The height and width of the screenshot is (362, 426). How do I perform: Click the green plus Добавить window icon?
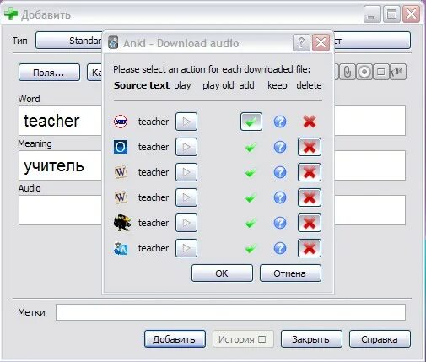pos(11,14)
